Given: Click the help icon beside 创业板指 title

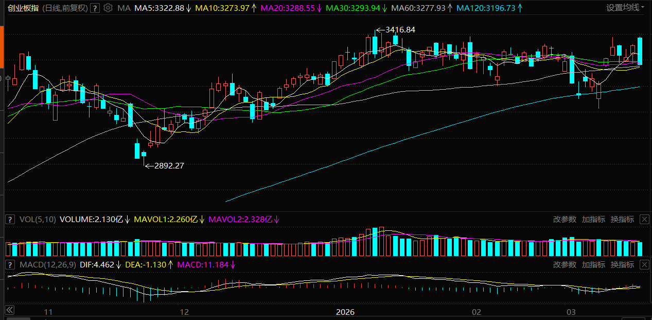Looking at the screenshot, I should coord(95,8).
